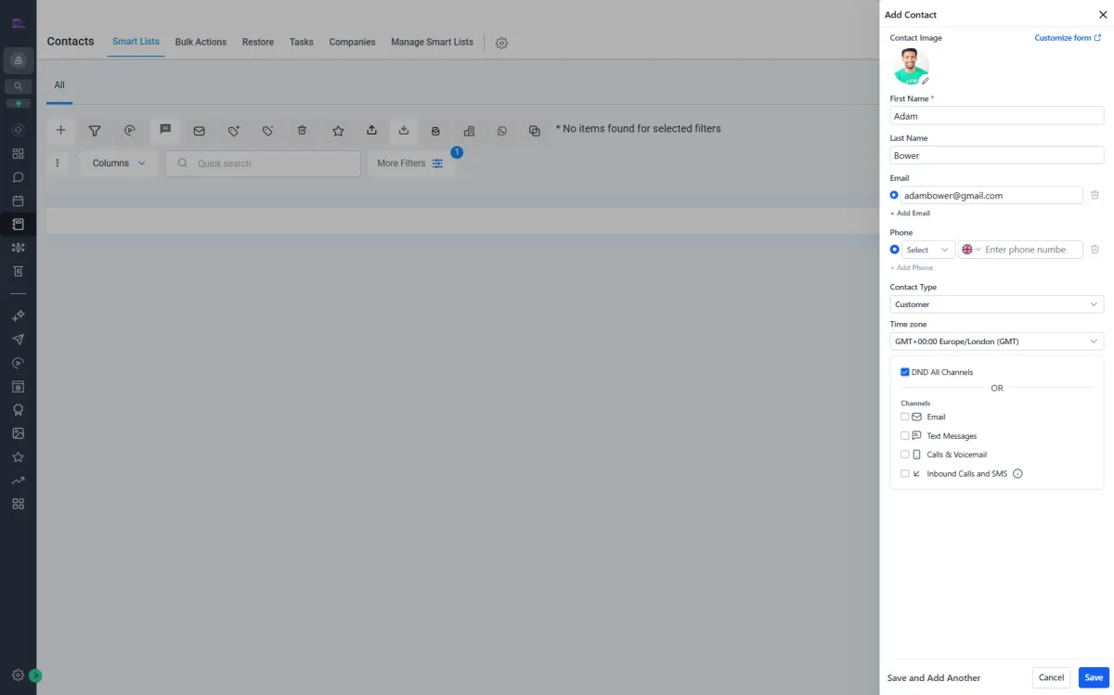Select the All smart list tab

(59, 85)
